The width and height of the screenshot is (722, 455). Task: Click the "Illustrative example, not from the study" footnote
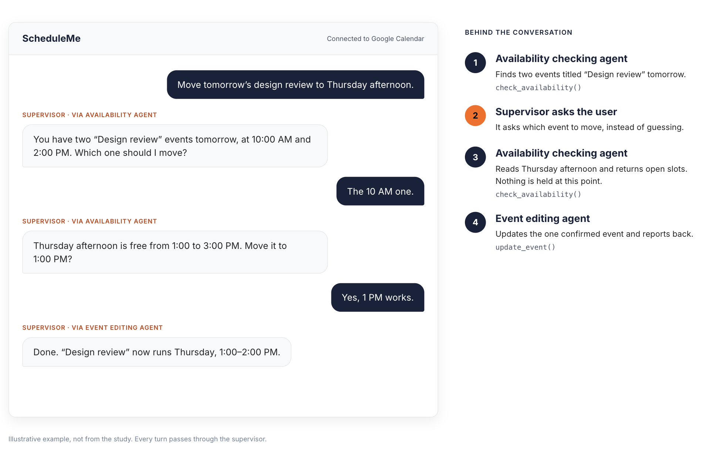(138, 439)
